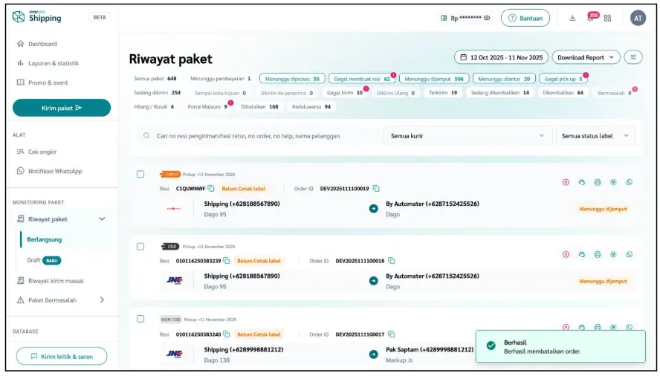Click the filter settings icon beside Download Report

(x=633, y=57)
